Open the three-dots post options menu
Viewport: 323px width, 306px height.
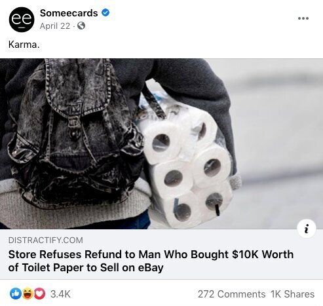point(303,18)
